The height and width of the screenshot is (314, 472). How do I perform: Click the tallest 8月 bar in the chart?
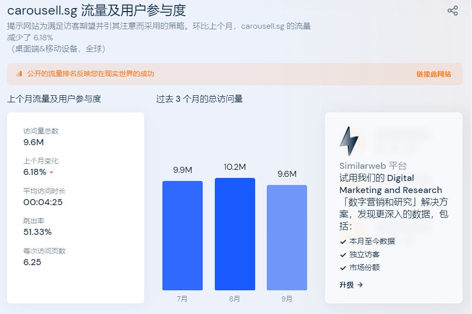click(234, 234)
